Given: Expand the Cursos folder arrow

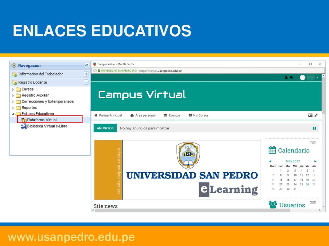Looking at the screenshot, I should [x=13, y=90].
